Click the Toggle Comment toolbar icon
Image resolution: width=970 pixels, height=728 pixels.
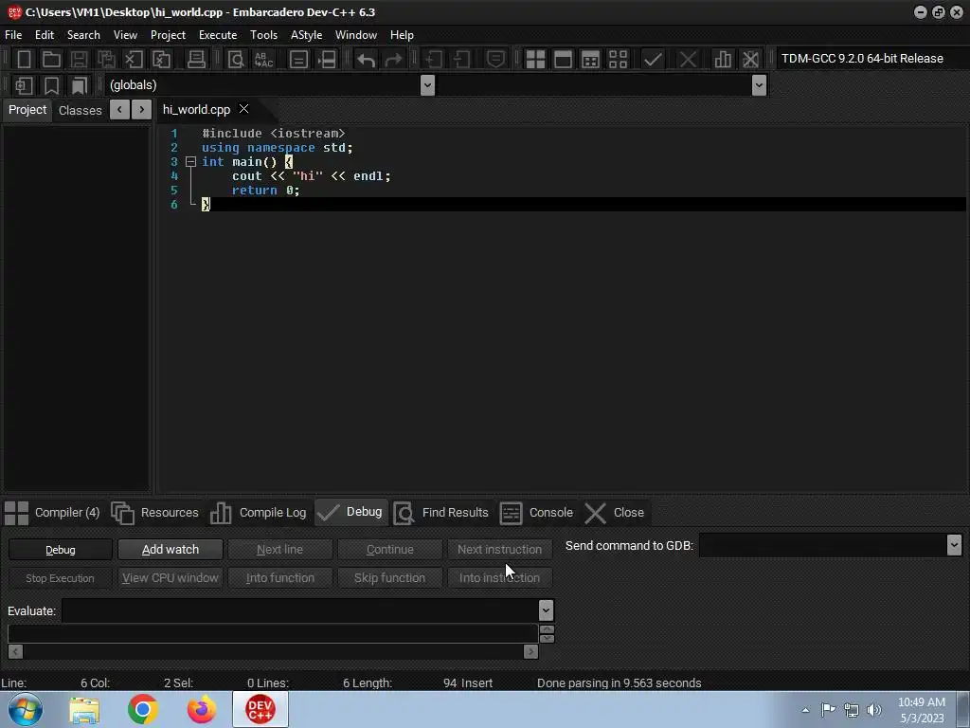[495, 60]
